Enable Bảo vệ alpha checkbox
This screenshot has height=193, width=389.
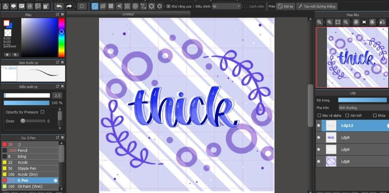pyautogui.click(x=319, y=115)
